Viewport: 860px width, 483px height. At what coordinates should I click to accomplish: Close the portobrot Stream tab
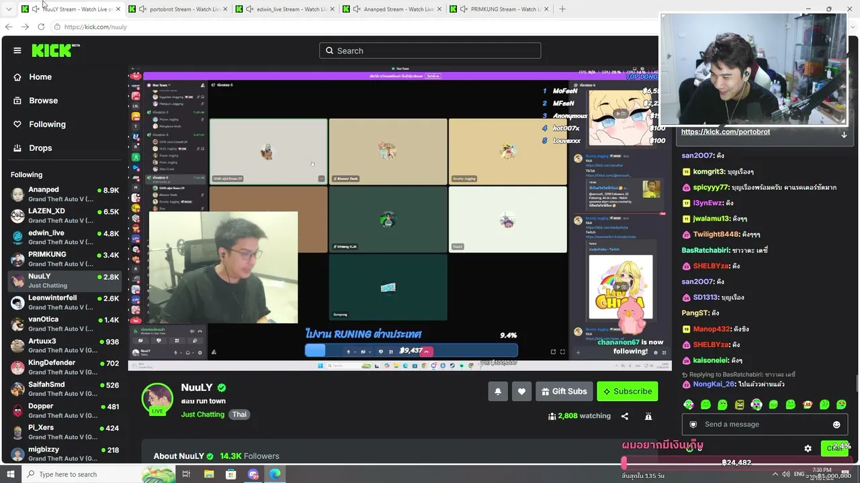pyautogui.click(x=224, y=9)
